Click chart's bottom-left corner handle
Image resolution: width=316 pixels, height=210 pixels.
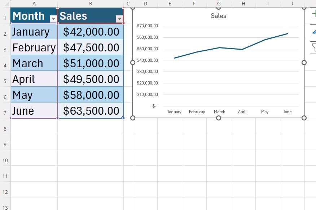133,118
